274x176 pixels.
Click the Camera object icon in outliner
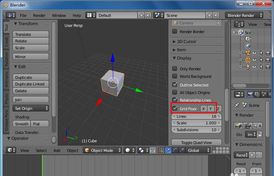point(247,53)
